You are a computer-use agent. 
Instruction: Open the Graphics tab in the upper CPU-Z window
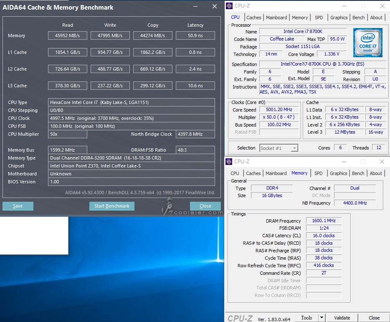tap(339, 18)
